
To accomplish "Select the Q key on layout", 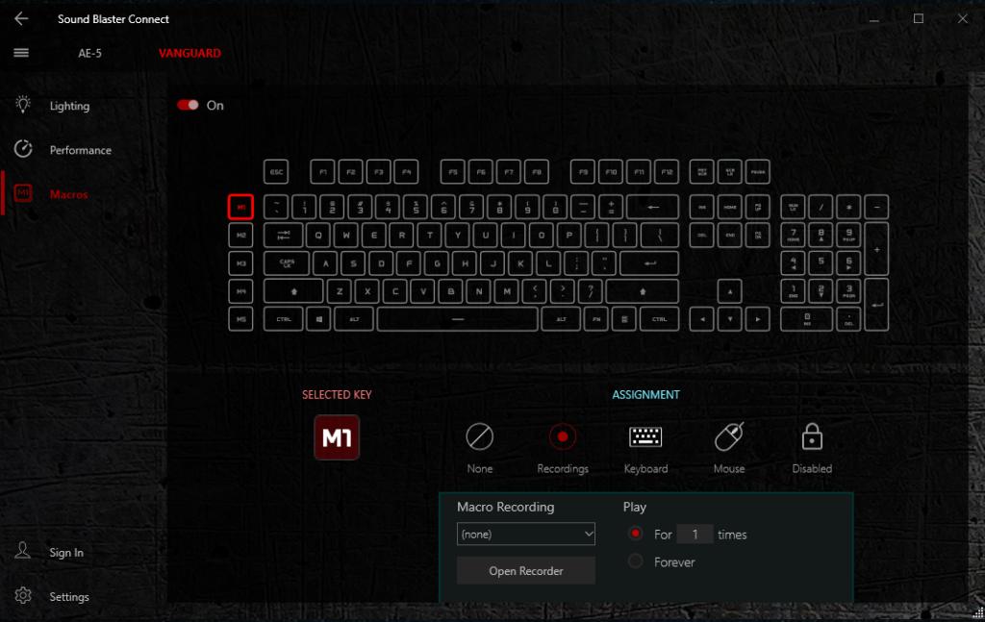I will (317, 236).
